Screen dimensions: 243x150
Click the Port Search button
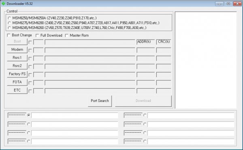[x=100, y=101]
